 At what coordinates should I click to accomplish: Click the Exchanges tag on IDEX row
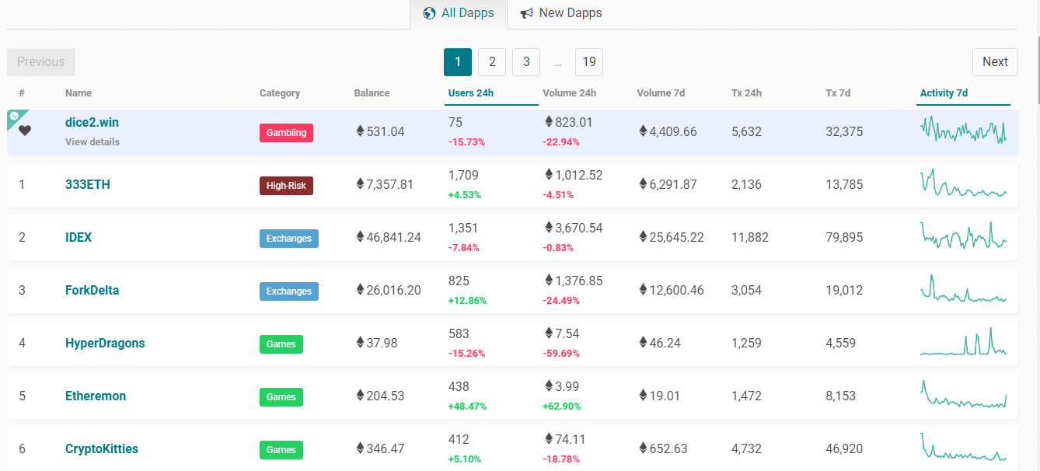tap(288, 239)
